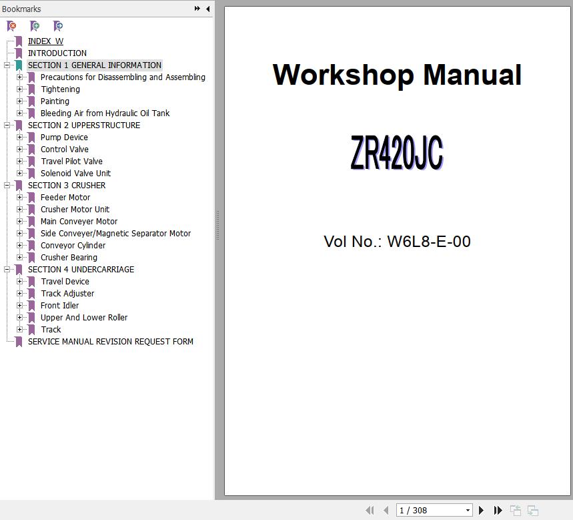Jump to the last page
The width and height of the screenshot is (573, 520).
point(498,510)
